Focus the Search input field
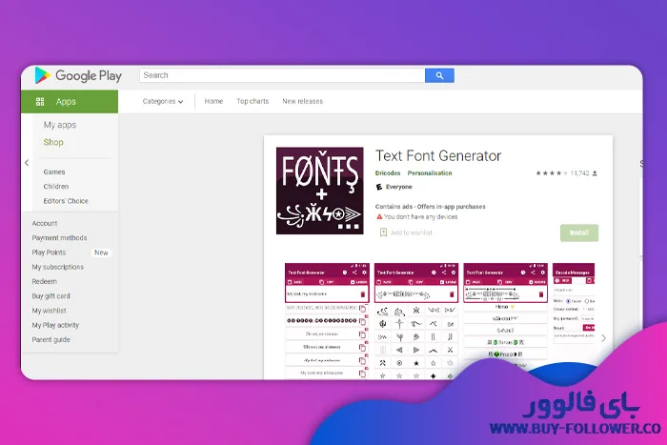The image size is (667, 445). pos(282,75)
